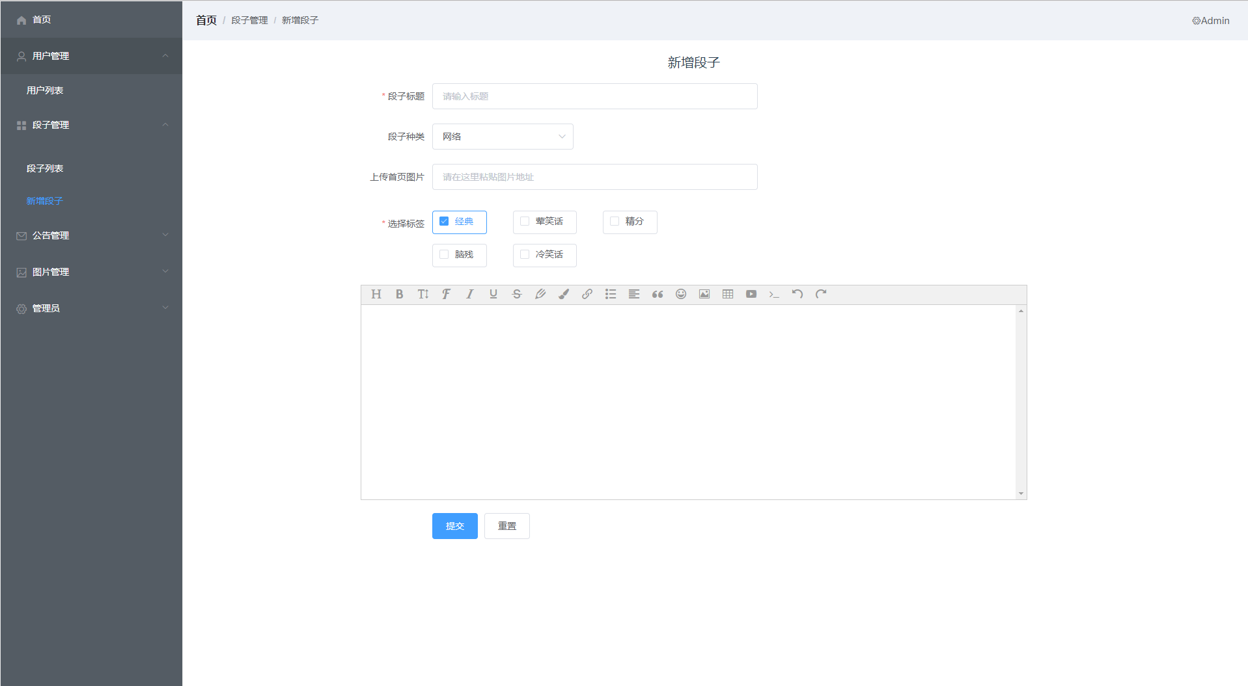Redo the last editor action
The width and height of the screenshot is (1248, 686).
821,294
